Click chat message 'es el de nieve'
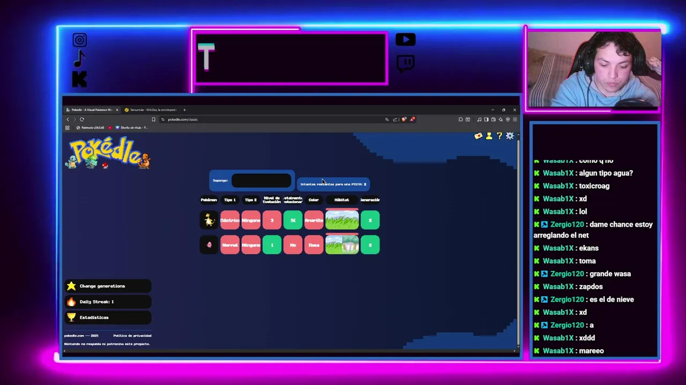This screenshot has height=385, width=686. tap(611, 299)
